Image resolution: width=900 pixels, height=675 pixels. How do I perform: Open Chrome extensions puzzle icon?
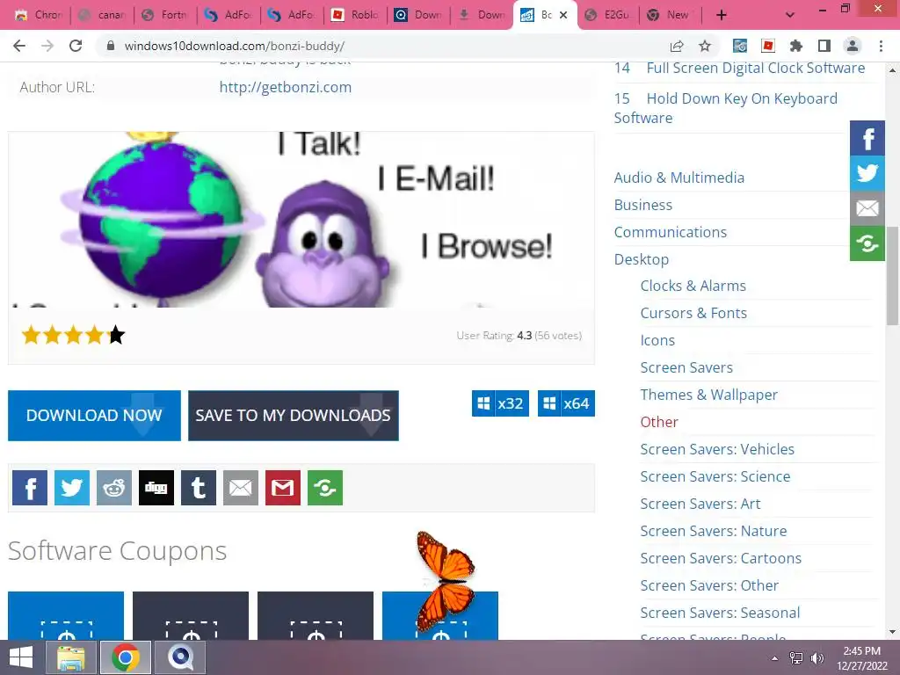(795, 46)
